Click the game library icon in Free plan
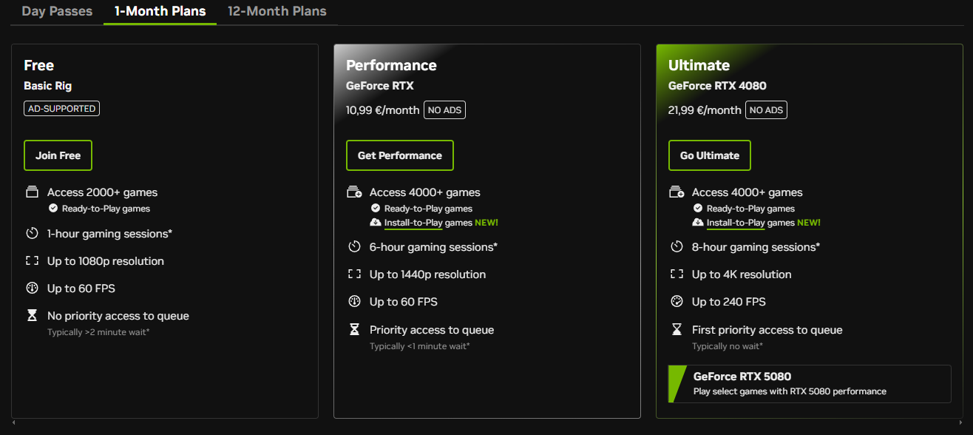The width and height of the screenshot is (973, 435). pos(32,192)
